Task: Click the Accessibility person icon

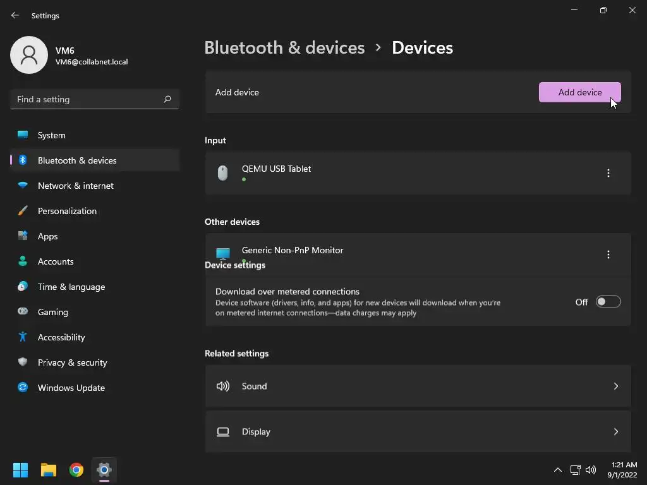Action: click(23, 337)
